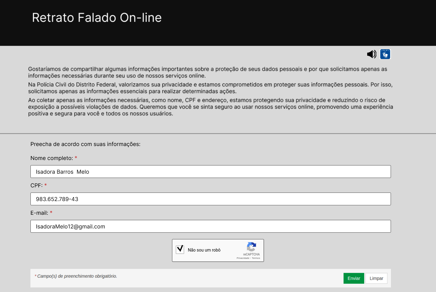Clear the form with Limpar button

point(376,278)
